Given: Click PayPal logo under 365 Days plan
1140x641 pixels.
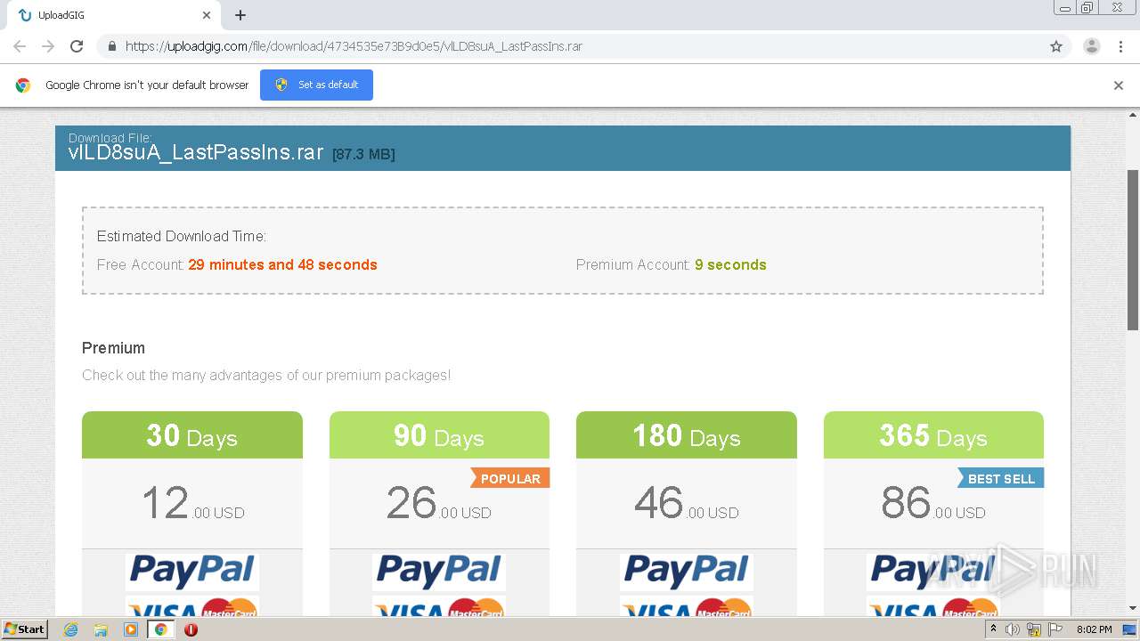Looking at the screenshot, I should click(x=933, y=572).
